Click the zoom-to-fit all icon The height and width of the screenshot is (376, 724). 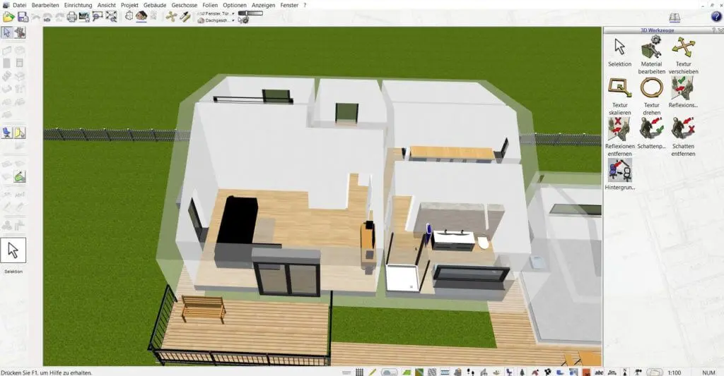tap(111, 17)
